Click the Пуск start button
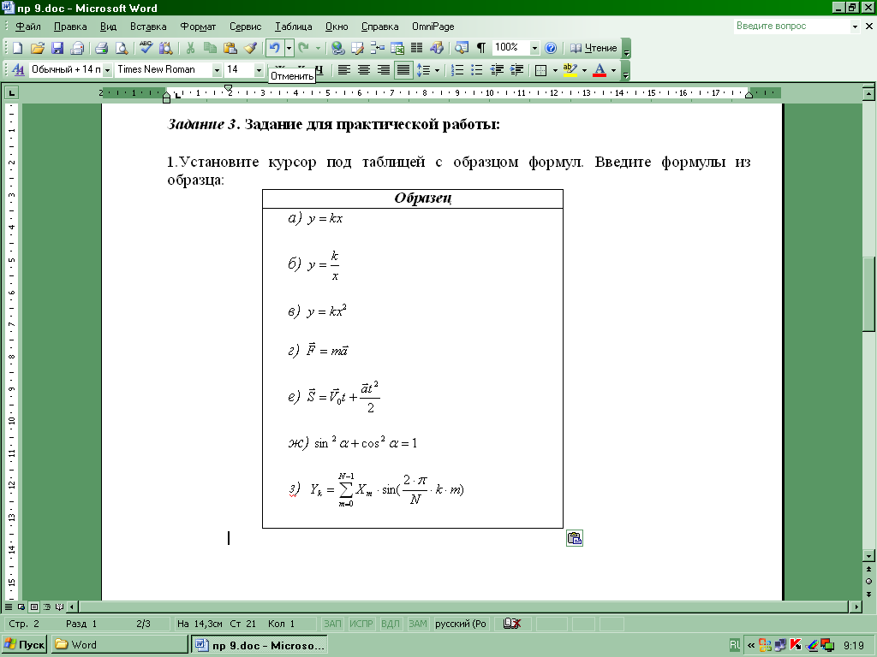 click(x=24, y=645)
